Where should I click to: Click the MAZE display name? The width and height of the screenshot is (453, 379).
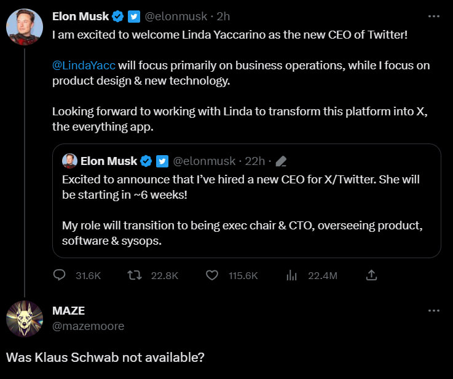point(68,311)
